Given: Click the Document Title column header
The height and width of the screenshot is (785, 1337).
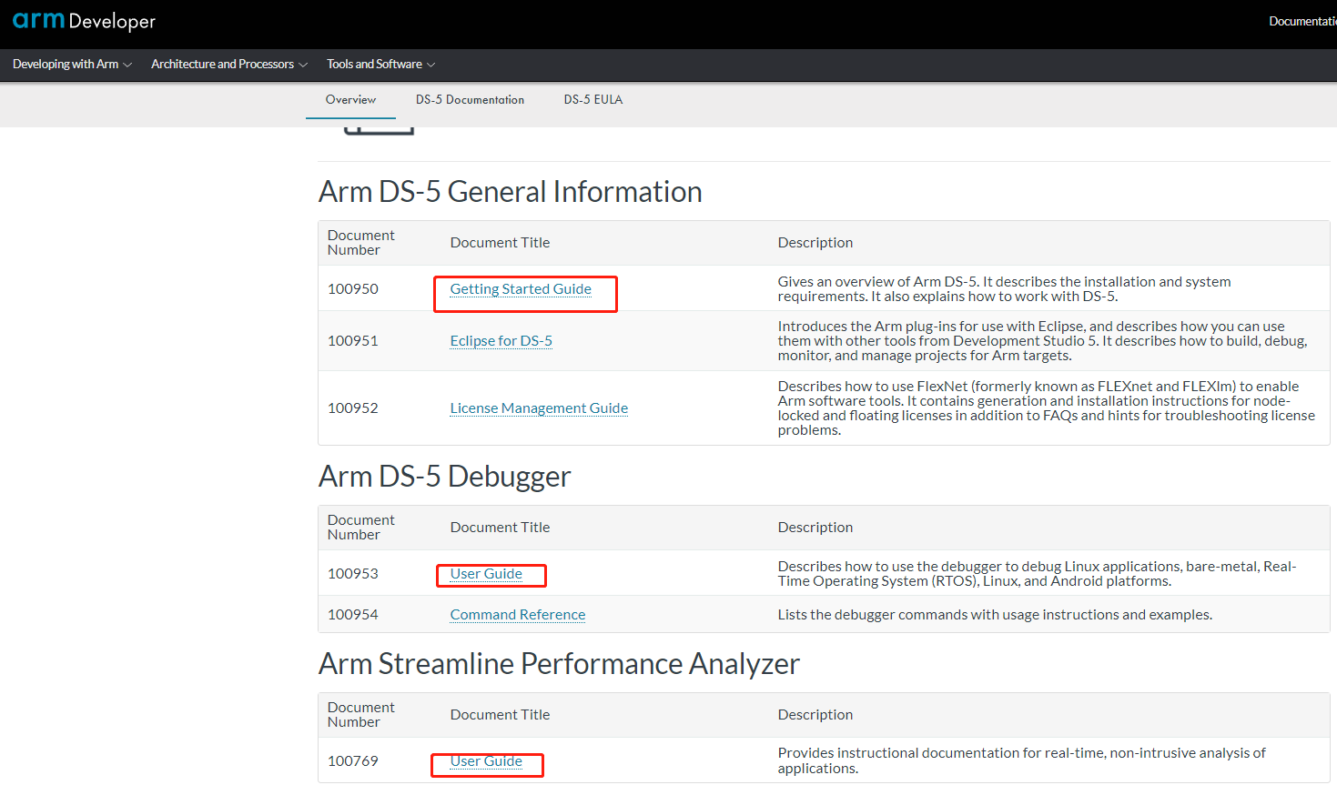Looking at the screenshot, I should [x=500, y=242].
